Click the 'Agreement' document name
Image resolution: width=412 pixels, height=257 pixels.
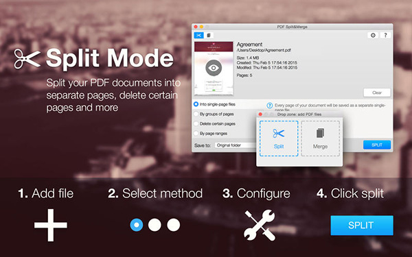pos(250,45)
